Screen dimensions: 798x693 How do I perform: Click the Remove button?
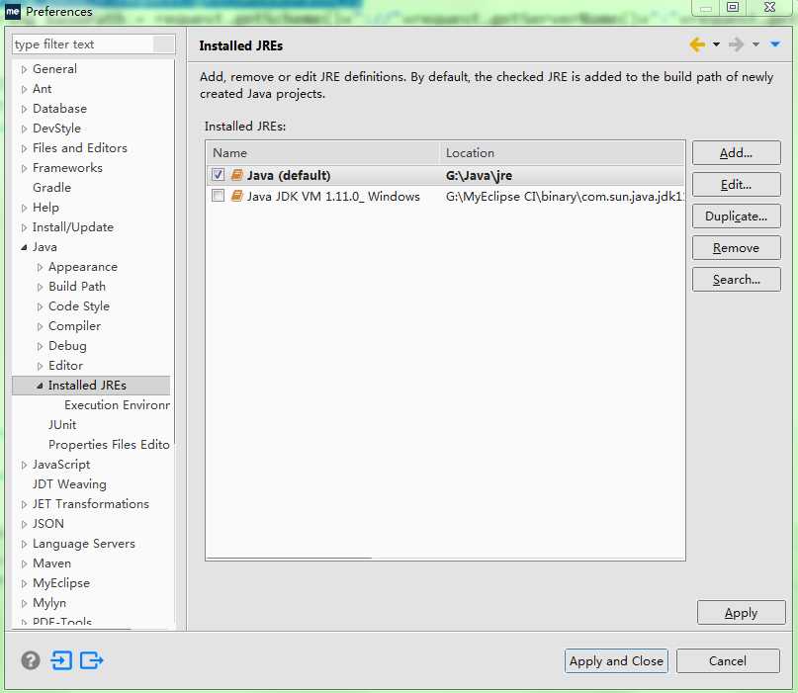(x=736, y=248)
